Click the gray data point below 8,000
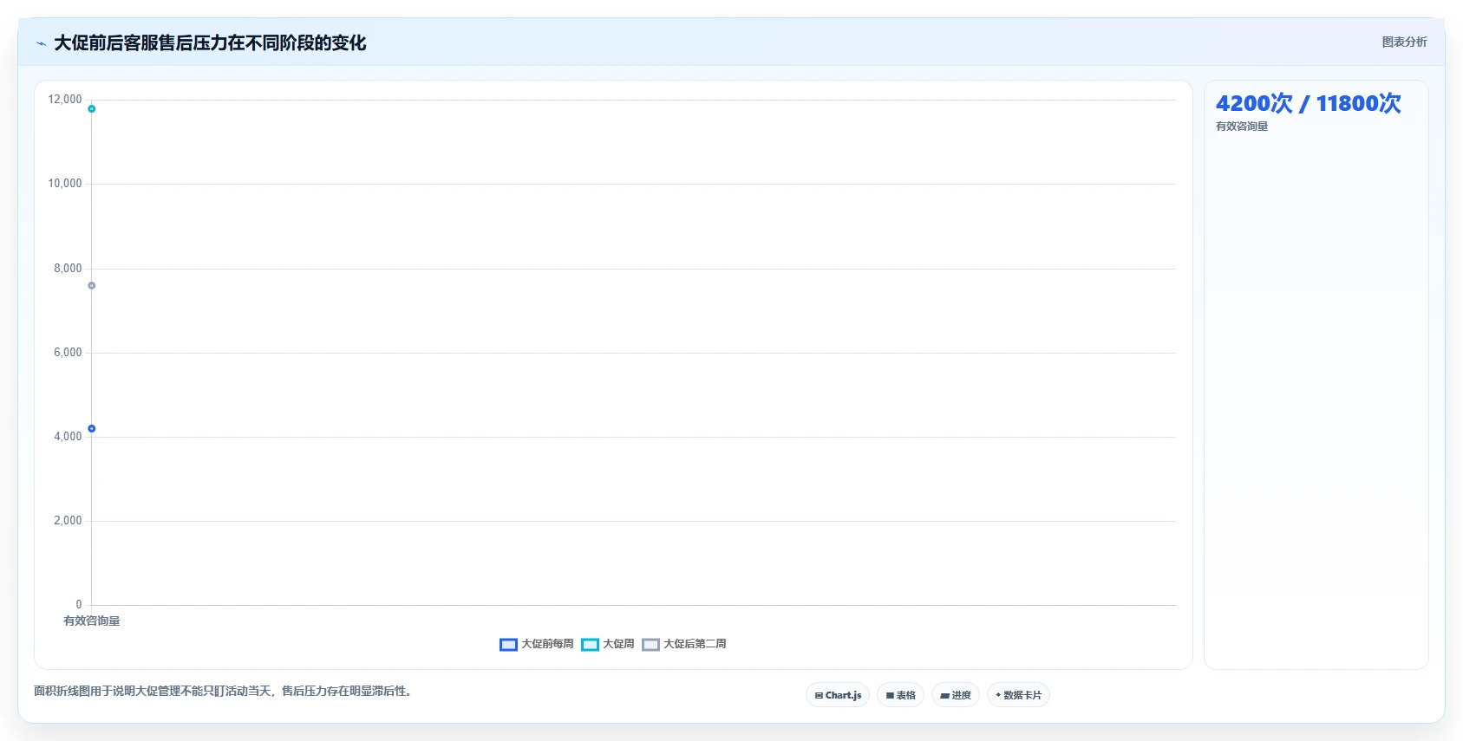The width and height of the screenshot is (1463, 741). pos(91,286)
